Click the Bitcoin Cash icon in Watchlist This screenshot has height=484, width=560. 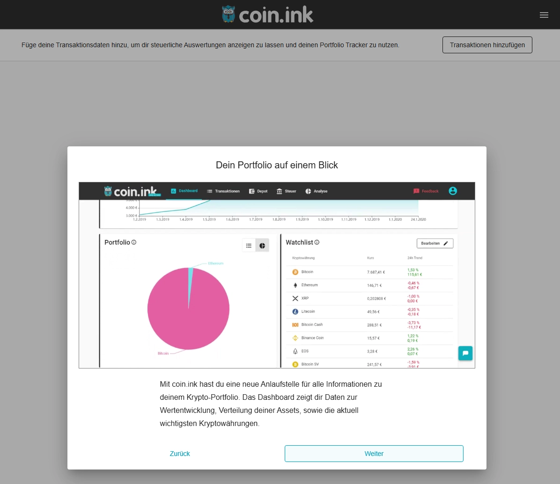tap(295, 325)
